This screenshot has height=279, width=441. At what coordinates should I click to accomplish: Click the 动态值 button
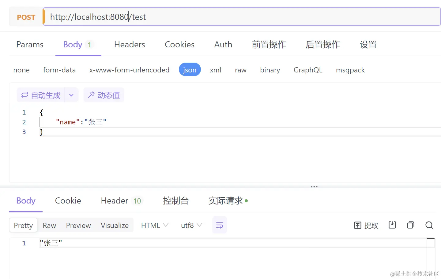[x=104, y=95]
